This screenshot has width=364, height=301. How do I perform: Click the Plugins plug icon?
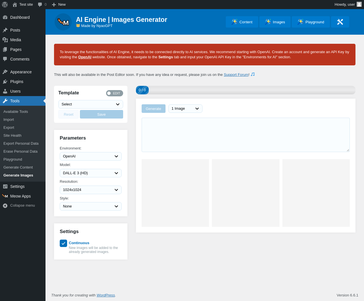click(x=5, y=82)
